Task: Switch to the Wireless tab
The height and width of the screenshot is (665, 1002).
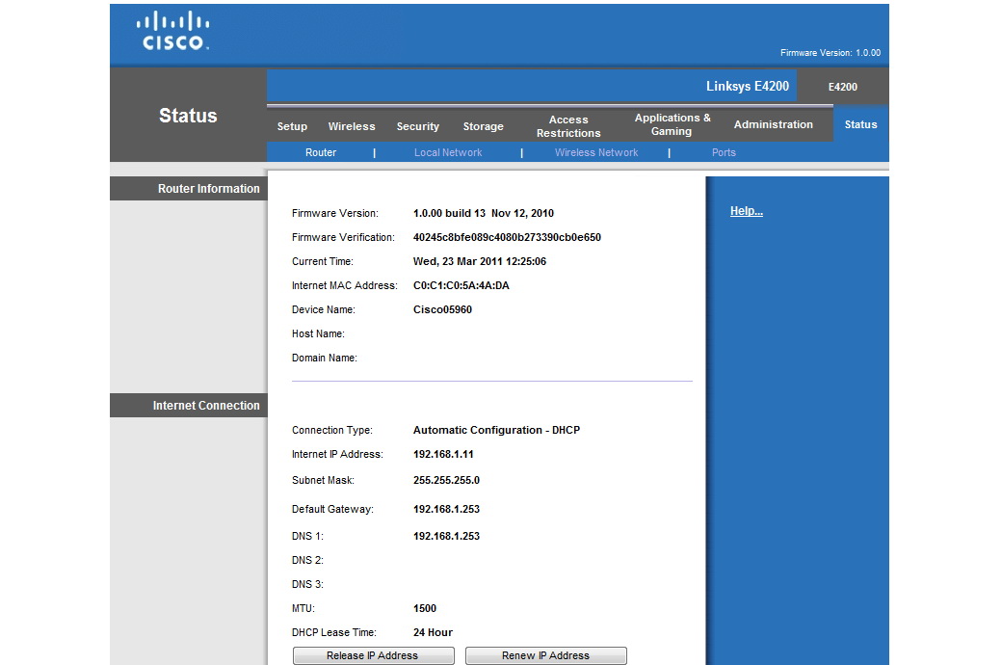Action: point(352,126)
